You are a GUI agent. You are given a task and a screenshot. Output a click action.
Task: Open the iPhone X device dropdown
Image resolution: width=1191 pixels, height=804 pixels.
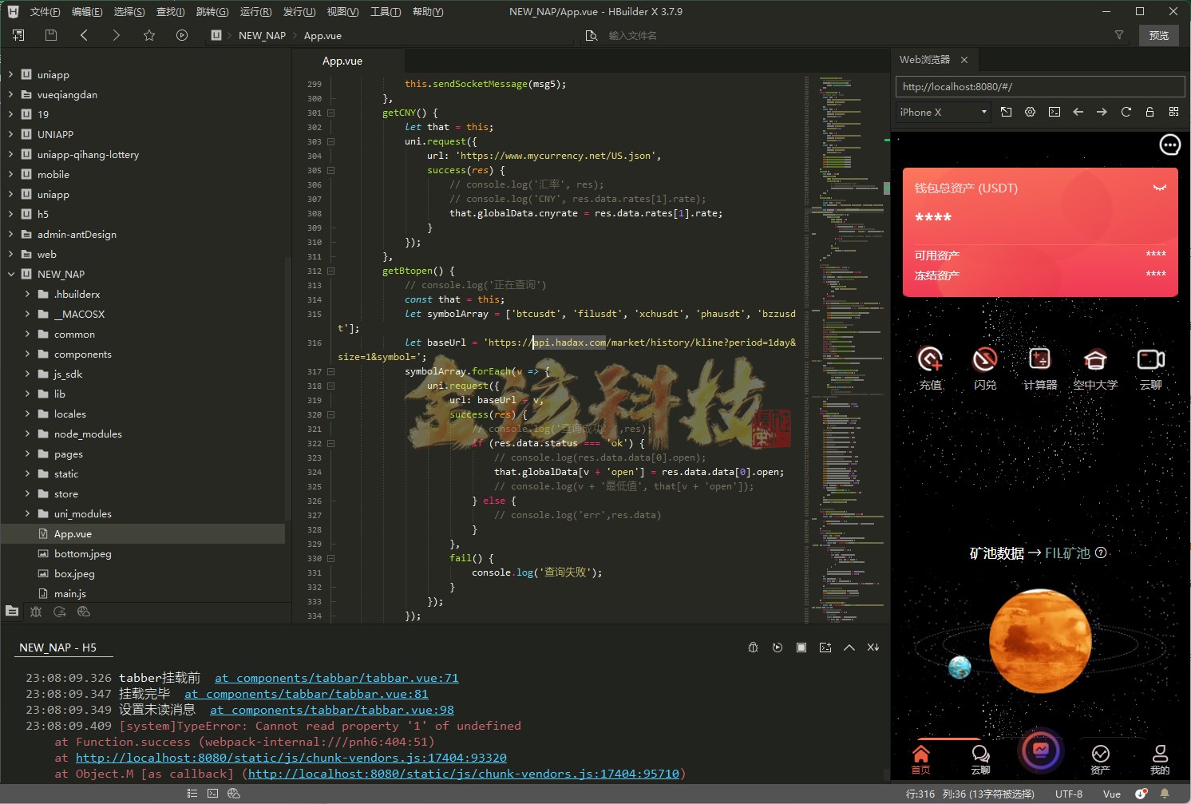[944, 113]
